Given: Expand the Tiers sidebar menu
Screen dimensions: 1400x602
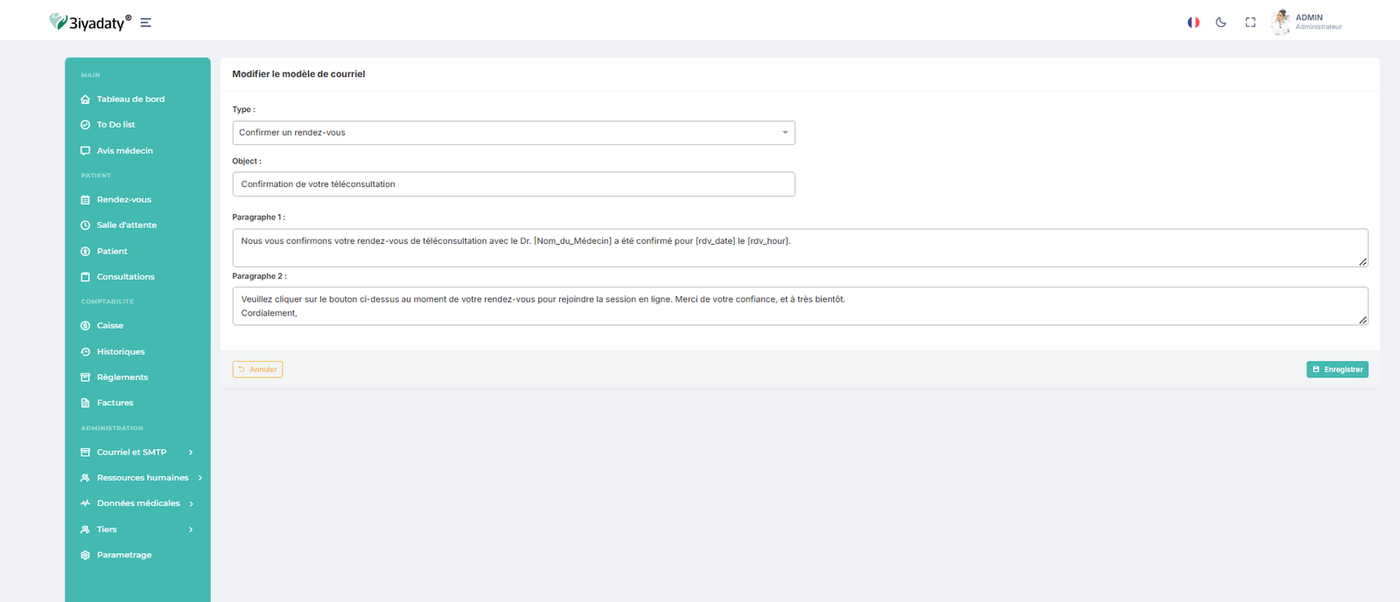Looking at the screenshot, I should (136, 529).
